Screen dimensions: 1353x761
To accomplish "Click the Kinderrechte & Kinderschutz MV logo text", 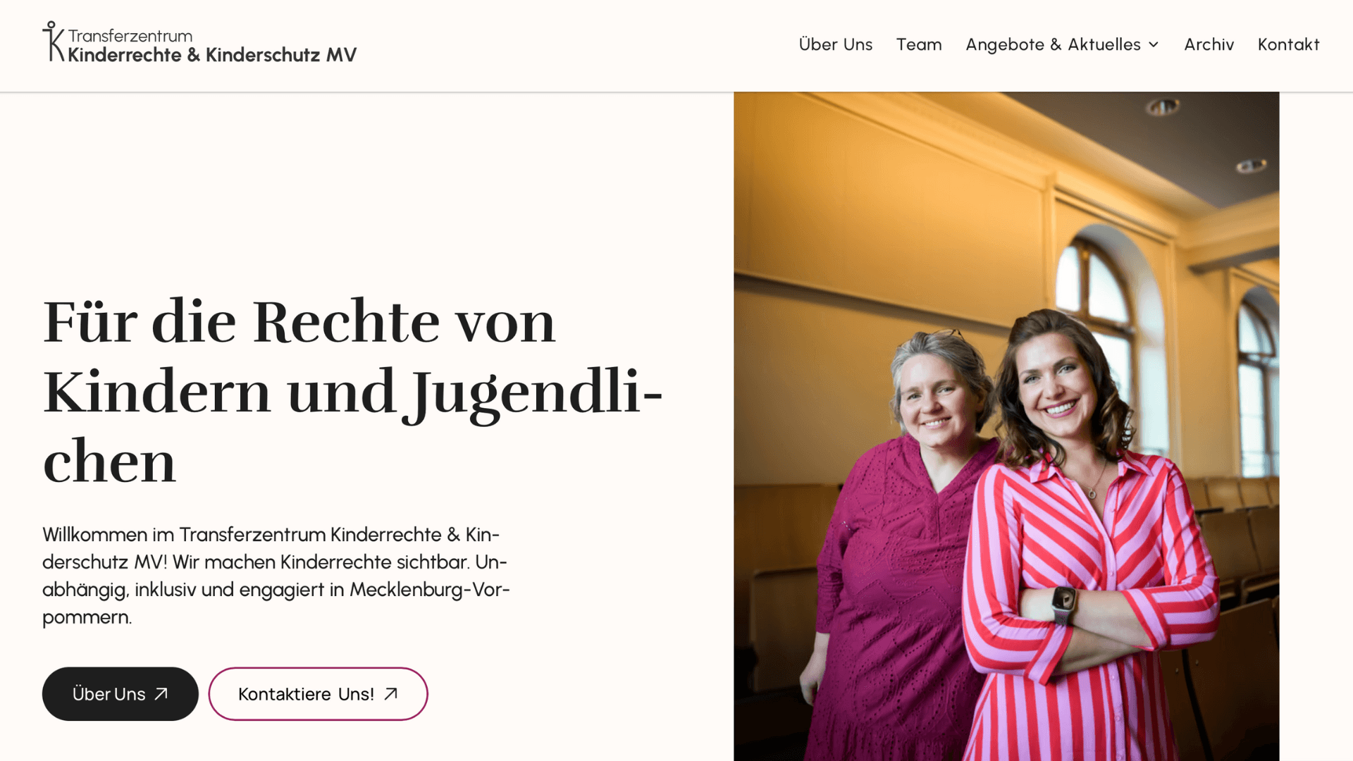I will click(x=212, y=54).
